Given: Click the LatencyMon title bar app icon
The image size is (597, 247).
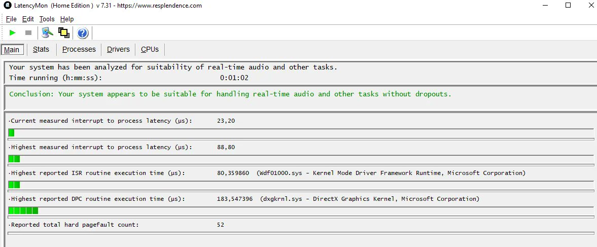Looking at the screenshot, I should tap(7, 6).
